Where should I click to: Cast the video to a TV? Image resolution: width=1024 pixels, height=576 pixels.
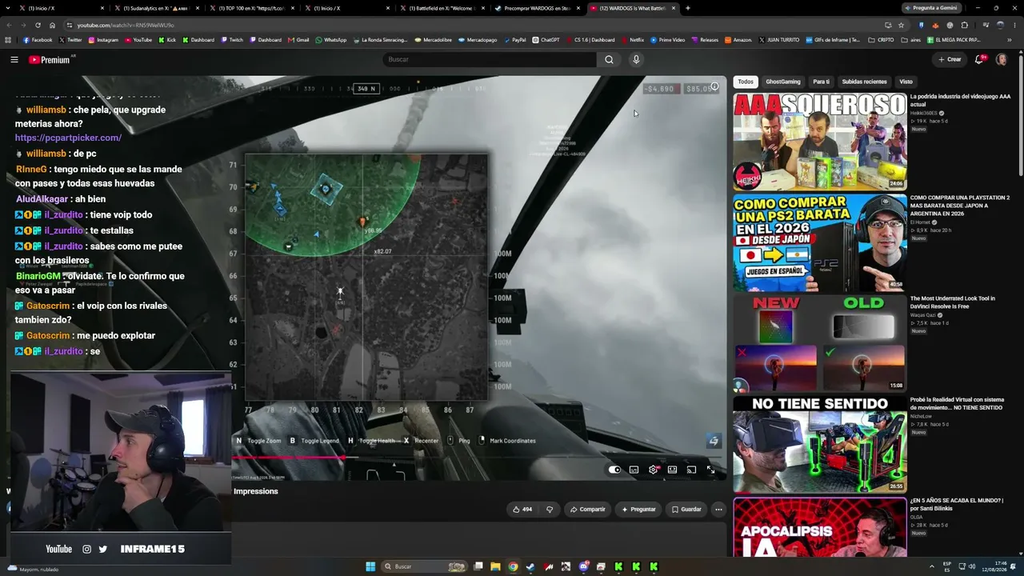point(691,470)
